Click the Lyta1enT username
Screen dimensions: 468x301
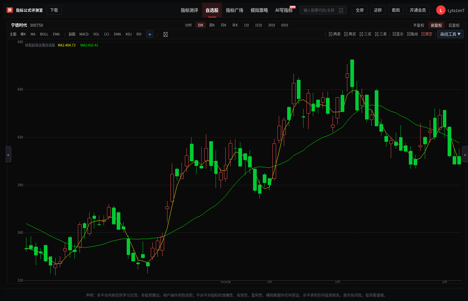pos(456,11)
